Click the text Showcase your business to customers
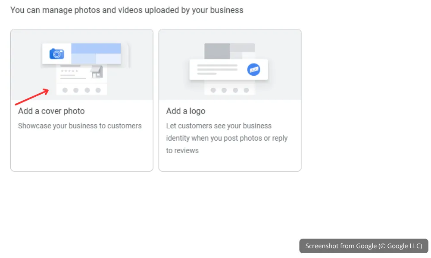431x258 pixels. pyautogui.click(x=80, y=126)
